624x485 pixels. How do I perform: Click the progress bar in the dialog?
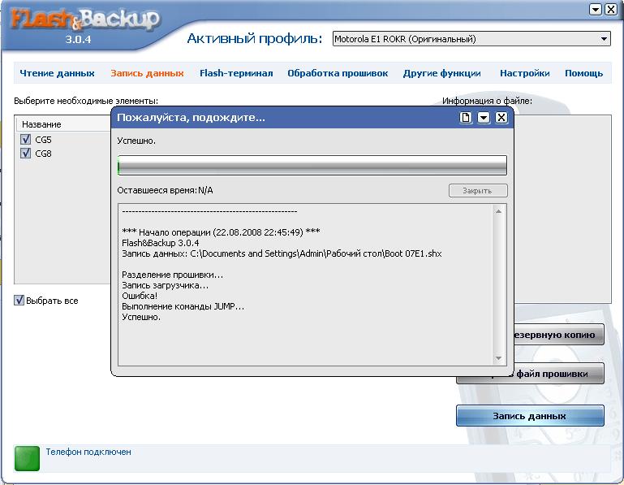point(312,166)
